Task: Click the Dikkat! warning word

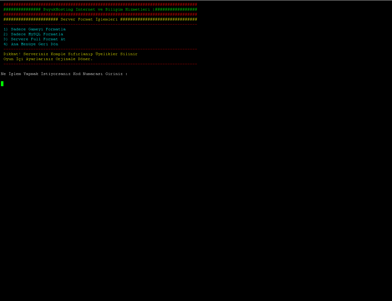Action: click(12, 54)
